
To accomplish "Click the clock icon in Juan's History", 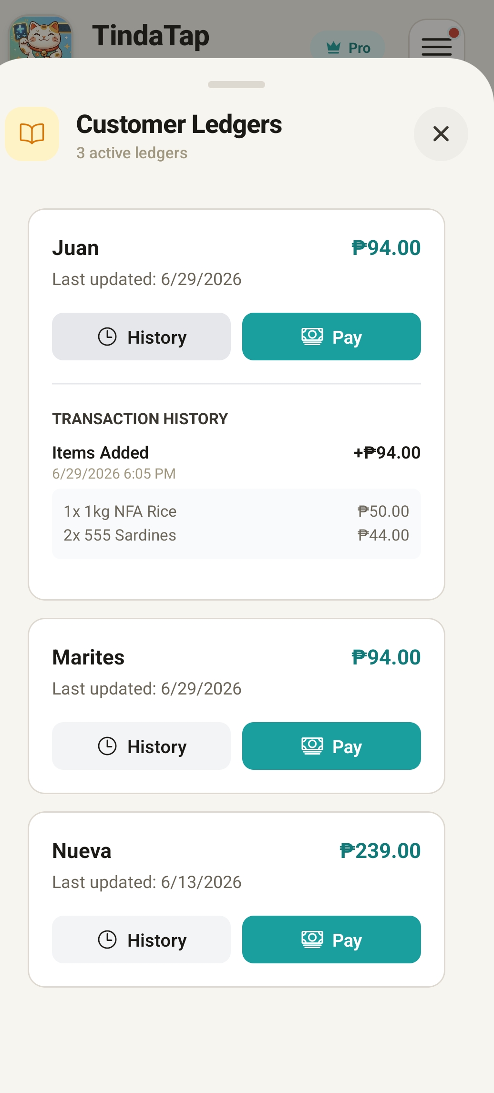I will click(107, 337).
